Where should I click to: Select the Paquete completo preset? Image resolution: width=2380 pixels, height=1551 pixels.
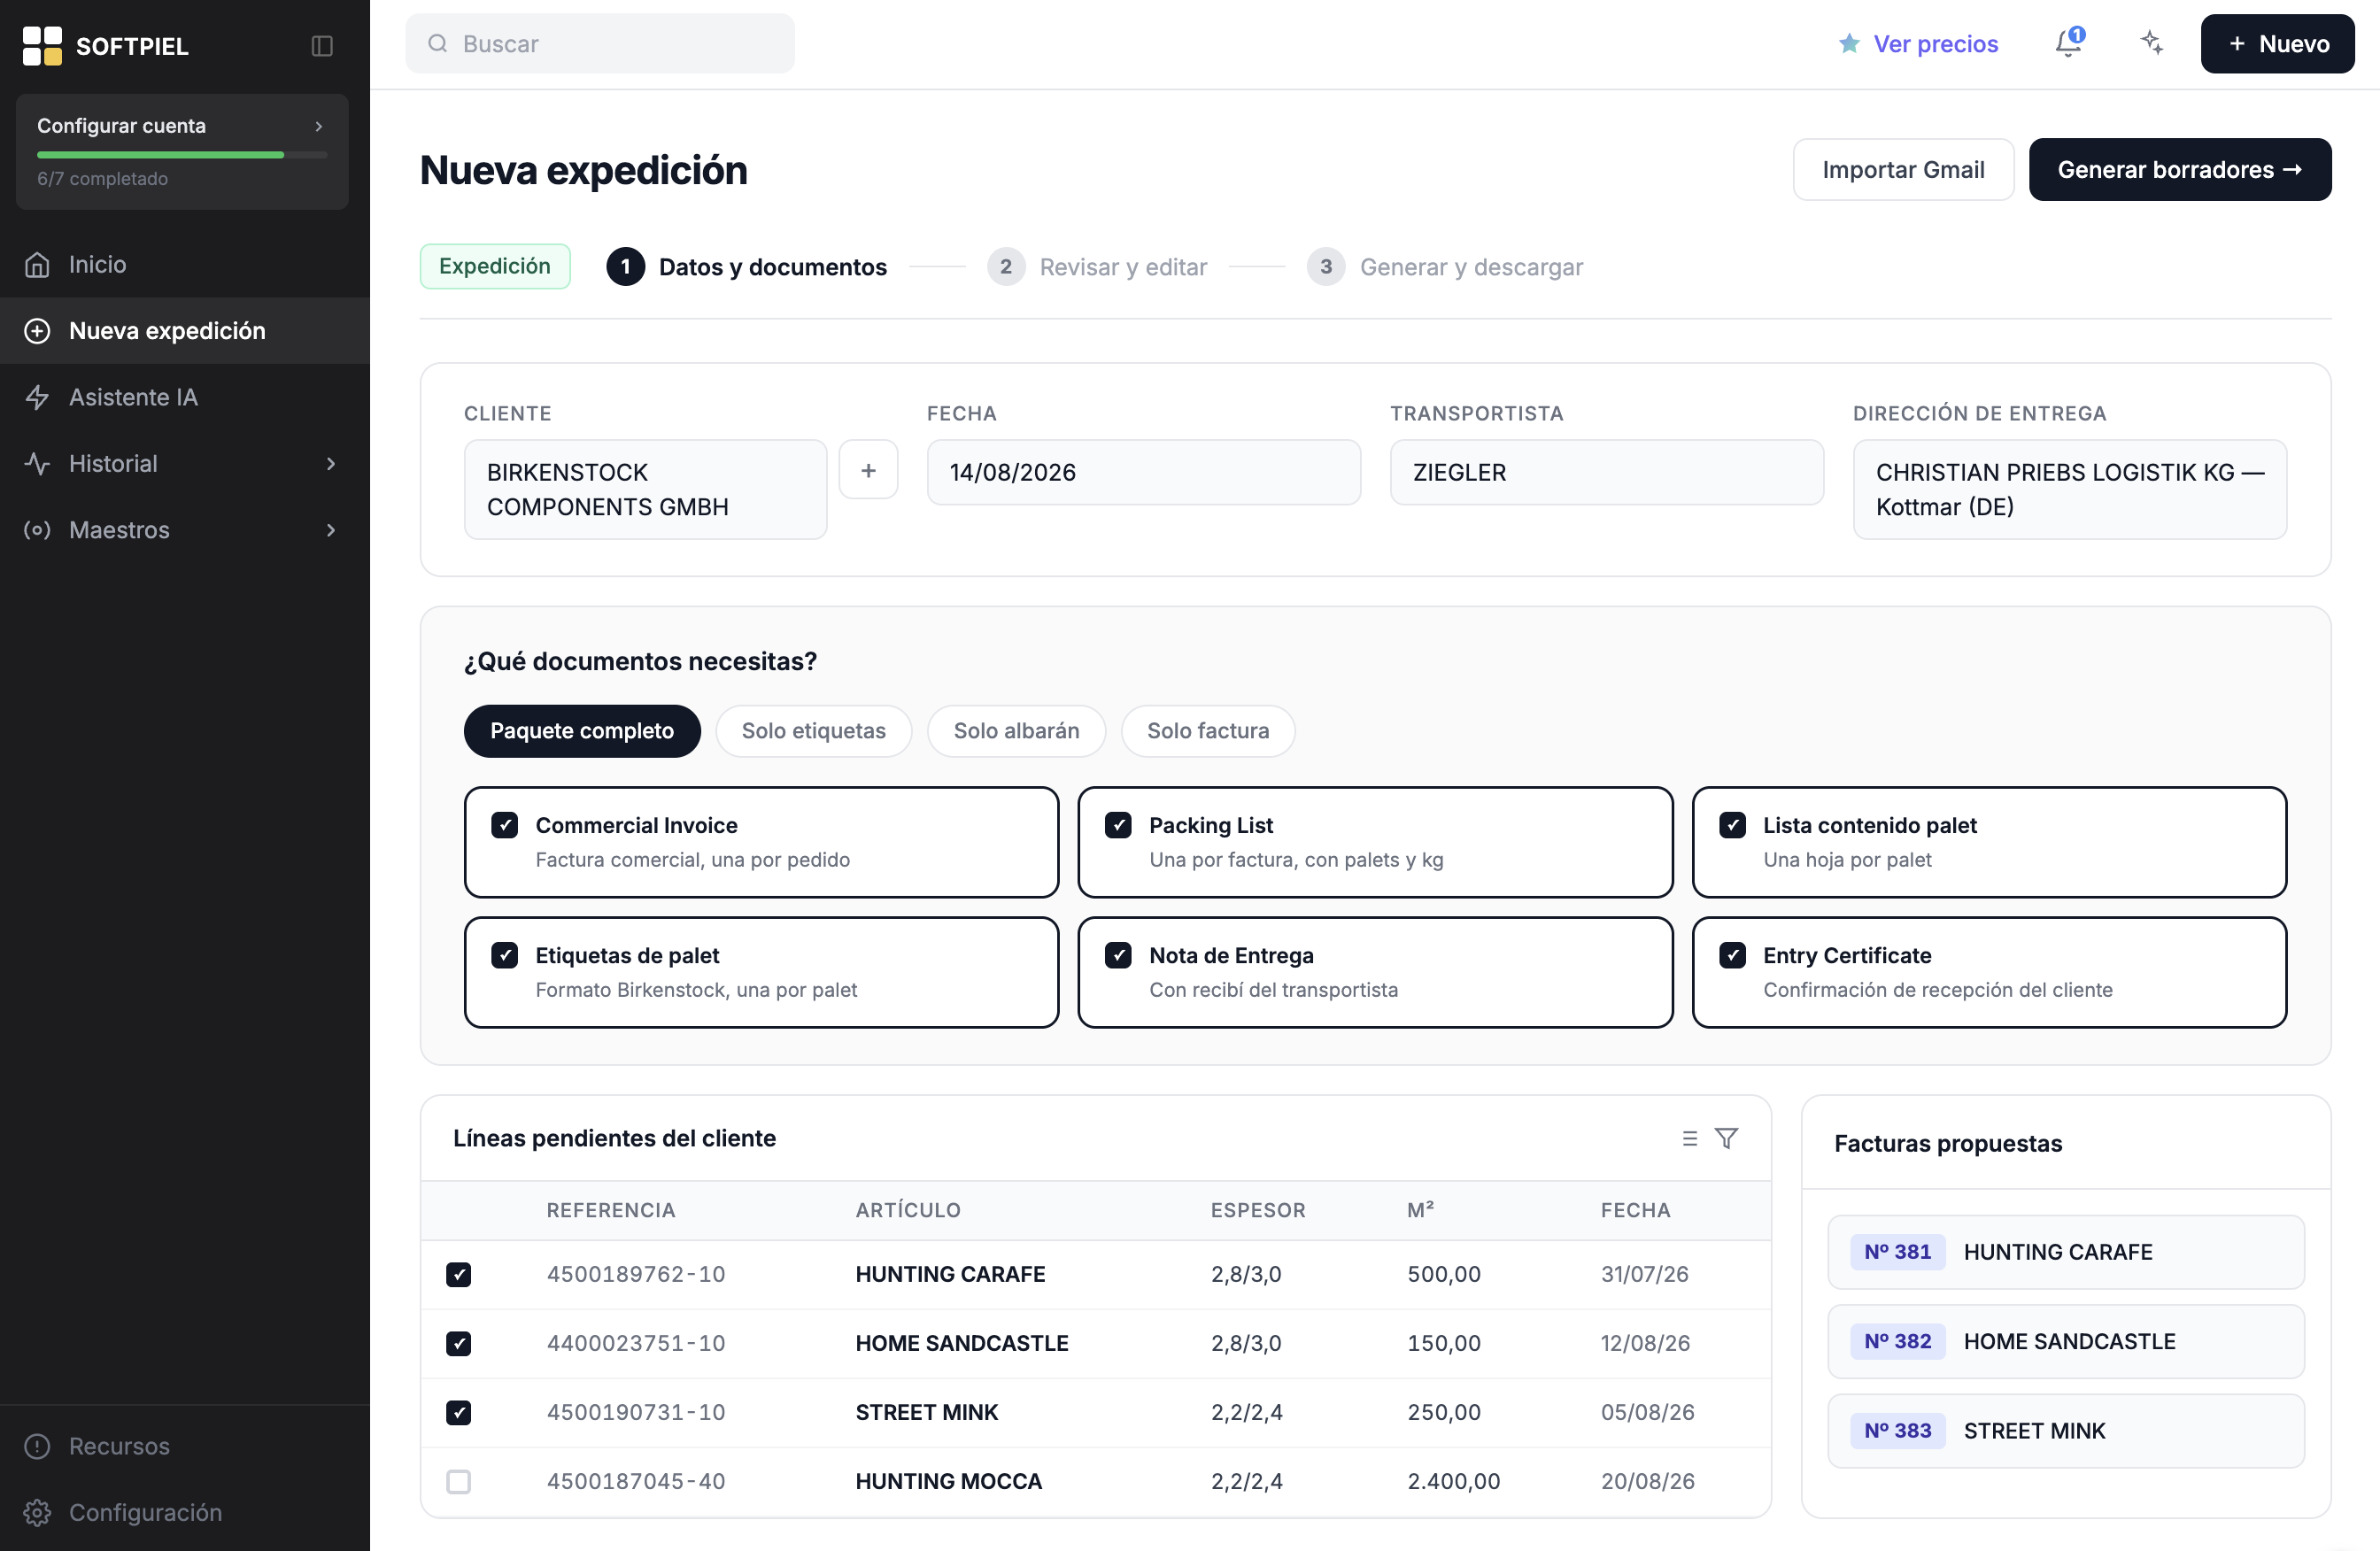click(582, 731)
